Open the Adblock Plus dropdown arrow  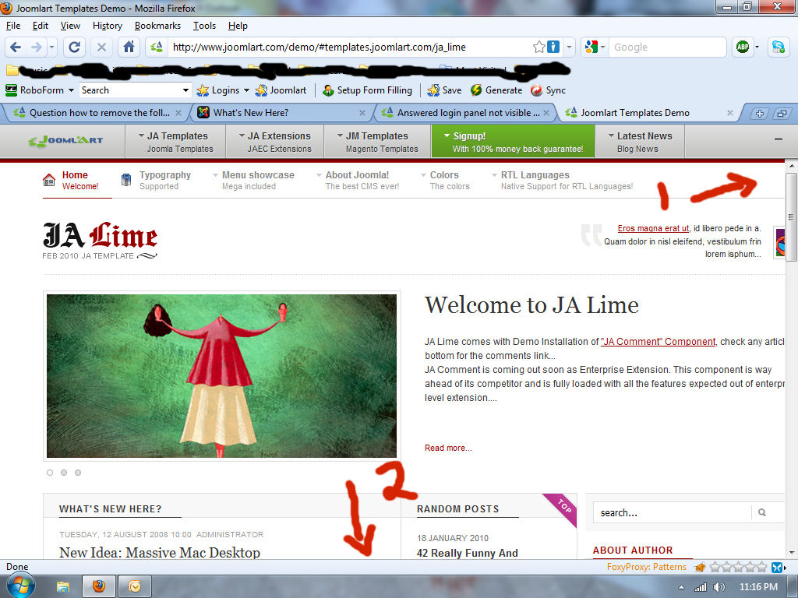tap(757, 47)
